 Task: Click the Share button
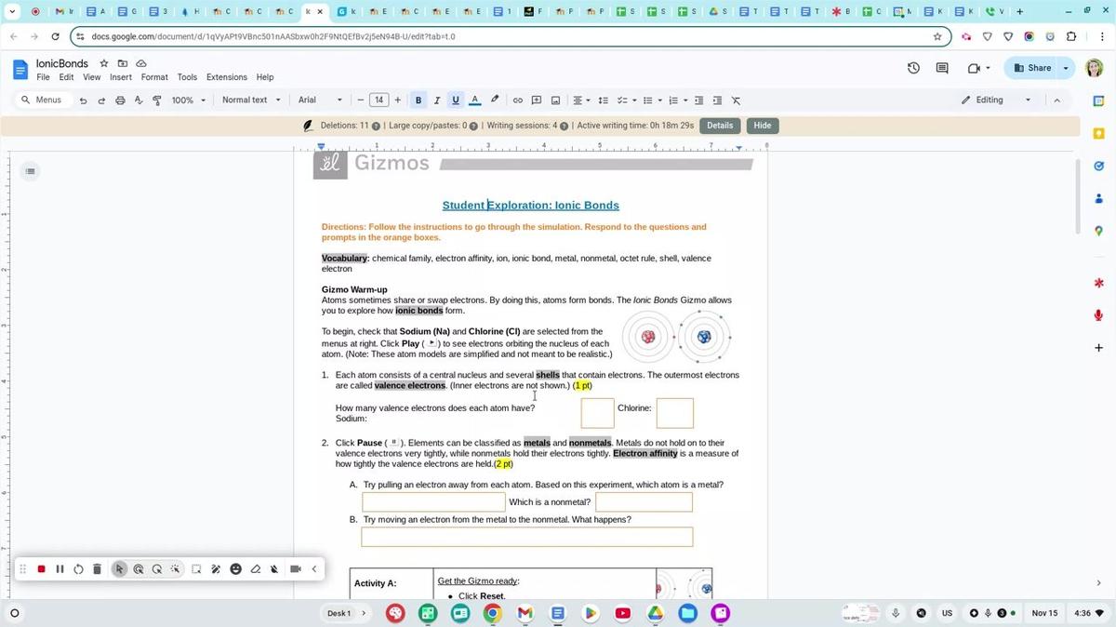1032,68
